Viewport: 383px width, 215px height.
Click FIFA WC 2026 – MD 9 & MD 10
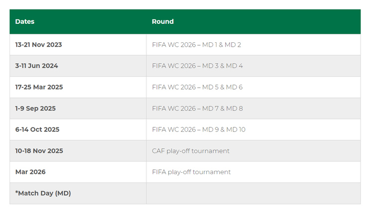[x=199, y=129]
